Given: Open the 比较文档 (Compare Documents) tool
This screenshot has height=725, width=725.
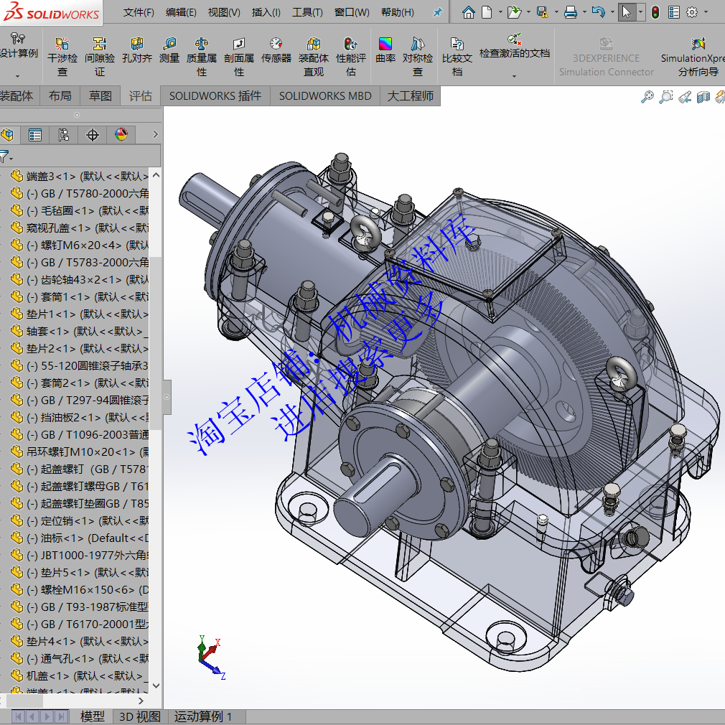Looking at the screenshot, I should click(x=457, y=55).
